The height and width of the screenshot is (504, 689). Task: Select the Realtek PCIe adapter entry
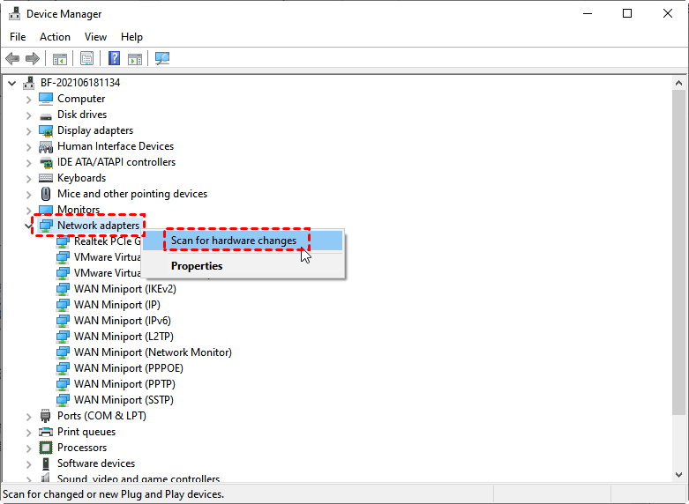click(108, 241)
